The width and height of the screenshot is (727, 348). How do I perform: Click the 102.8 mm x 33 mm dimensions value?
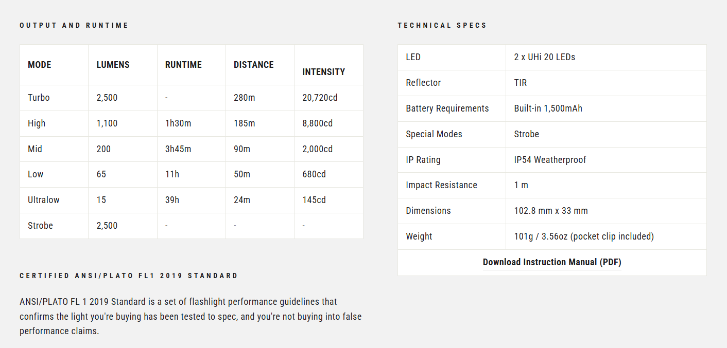tap(551, 211)
